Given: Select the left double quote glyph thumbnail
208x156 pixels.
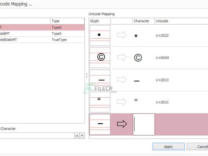Looking at the screenshot, I should (100, 102).
